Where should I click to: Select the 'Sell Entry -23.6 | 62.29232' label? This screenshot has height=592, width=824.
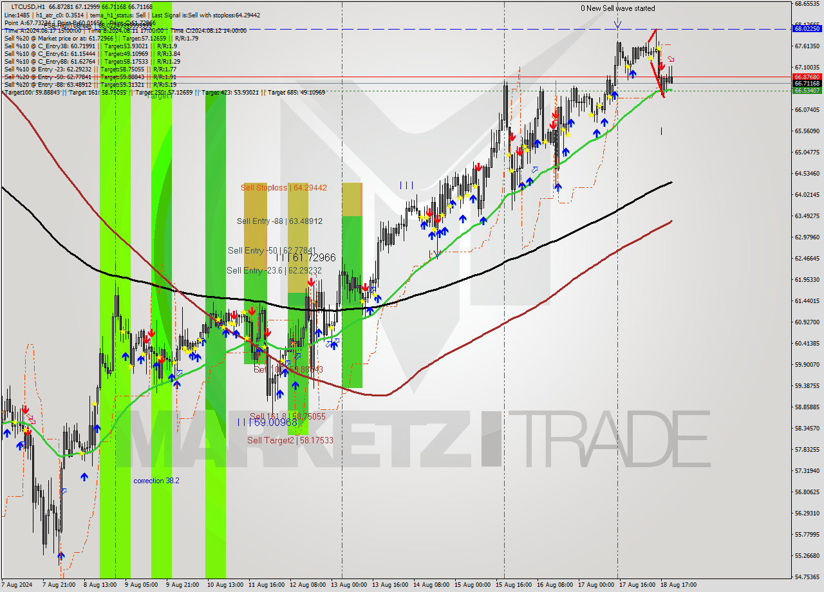[274, 271]
